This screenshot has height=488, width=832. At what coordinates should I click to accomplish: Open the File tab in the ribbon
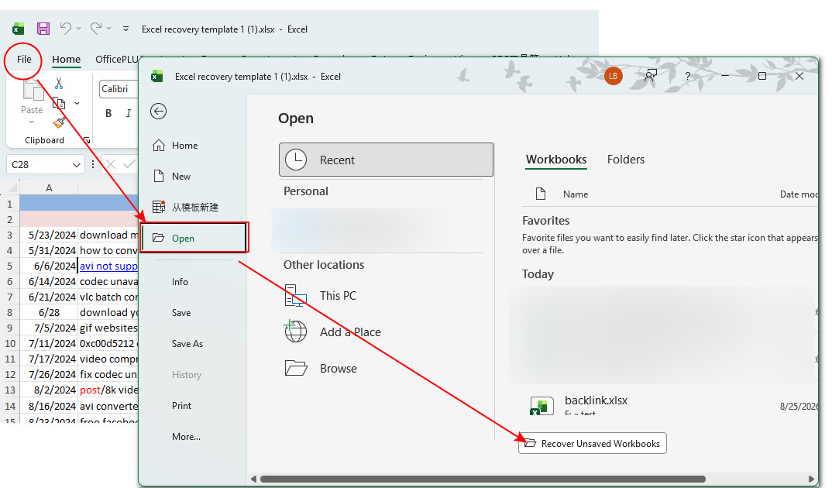(24, 60)
